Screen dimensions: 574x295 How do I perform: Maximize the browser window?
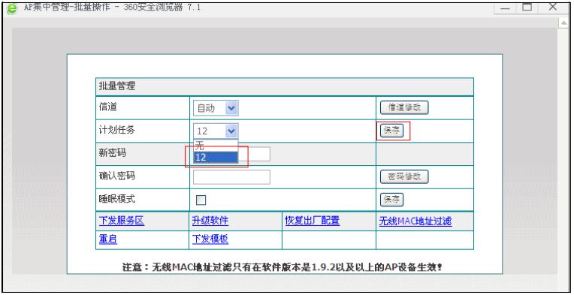coord(527,8)
